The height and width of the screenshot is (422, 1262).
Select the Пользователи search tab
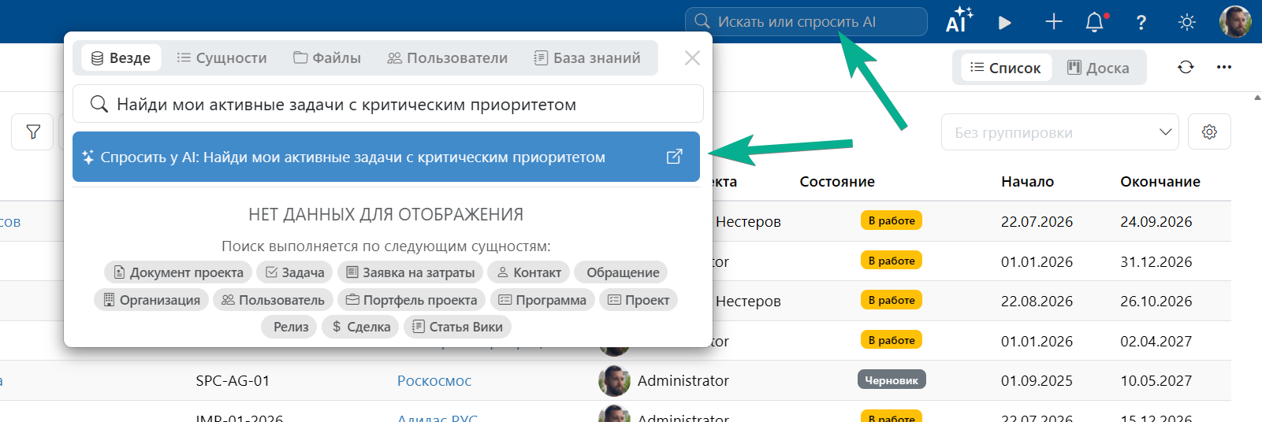point(447,57)
